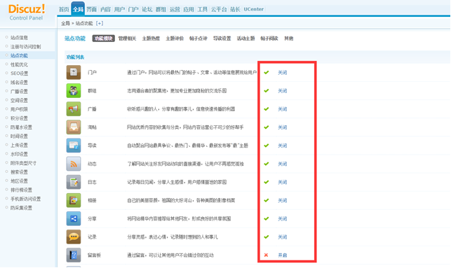Disable 导读 with its 关闭 link

click(283, 146)
